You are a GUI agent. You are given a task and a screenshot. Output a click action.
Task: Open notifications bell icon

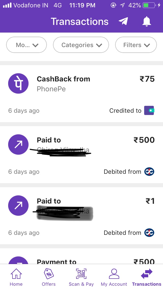pos(146,21)
